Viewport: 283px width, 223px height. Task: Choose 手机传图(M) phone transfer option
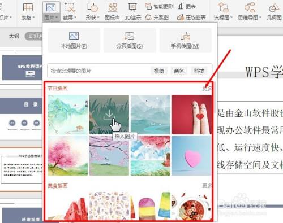pos(185,40)
